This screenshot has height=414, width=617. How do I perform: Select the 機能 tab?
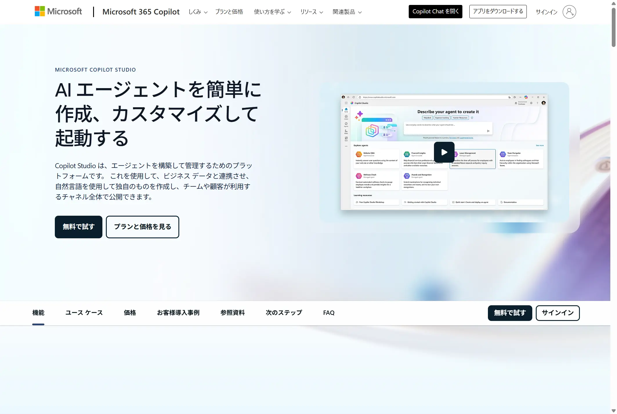38,313
